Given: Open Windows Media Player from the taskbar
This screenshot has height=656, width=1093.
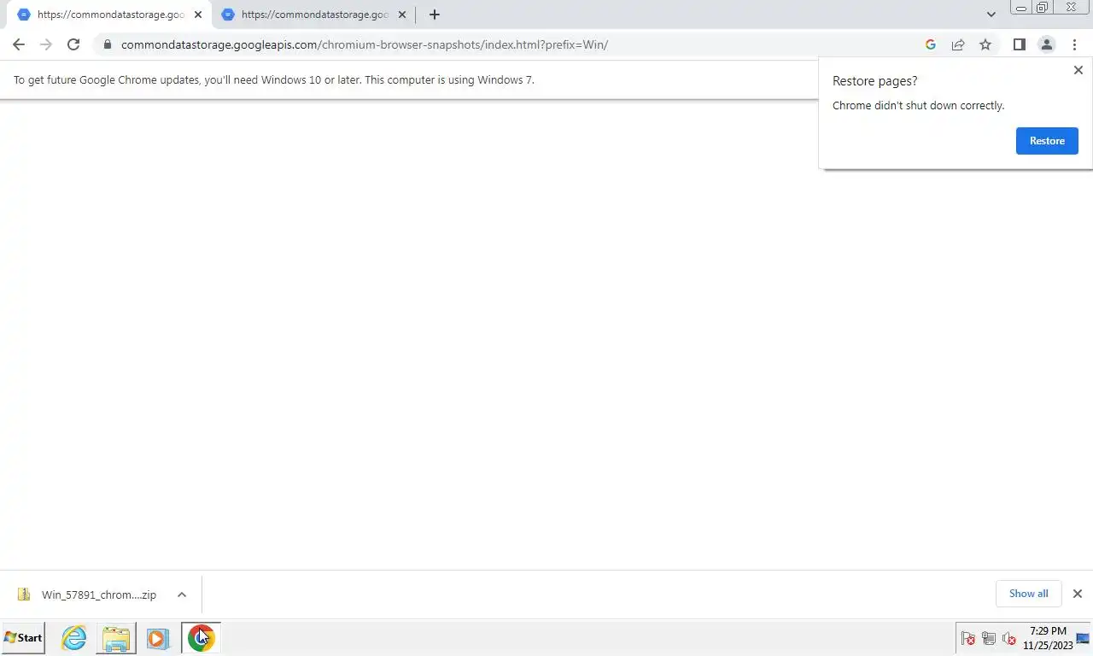Looking at the screenshot, I should click(x=157, y=638).
